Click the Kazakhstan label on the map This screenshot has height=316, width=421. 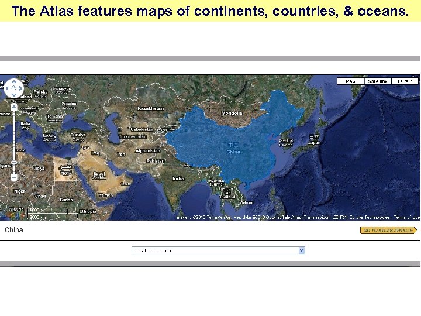click(151, 109)
